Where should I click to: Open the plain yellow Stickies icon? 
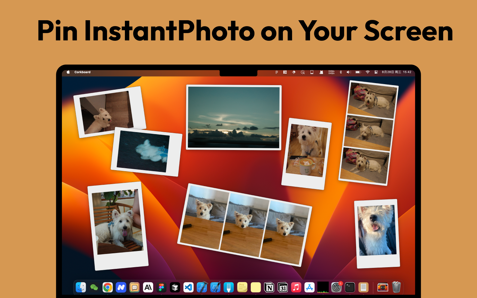point(256,287)
